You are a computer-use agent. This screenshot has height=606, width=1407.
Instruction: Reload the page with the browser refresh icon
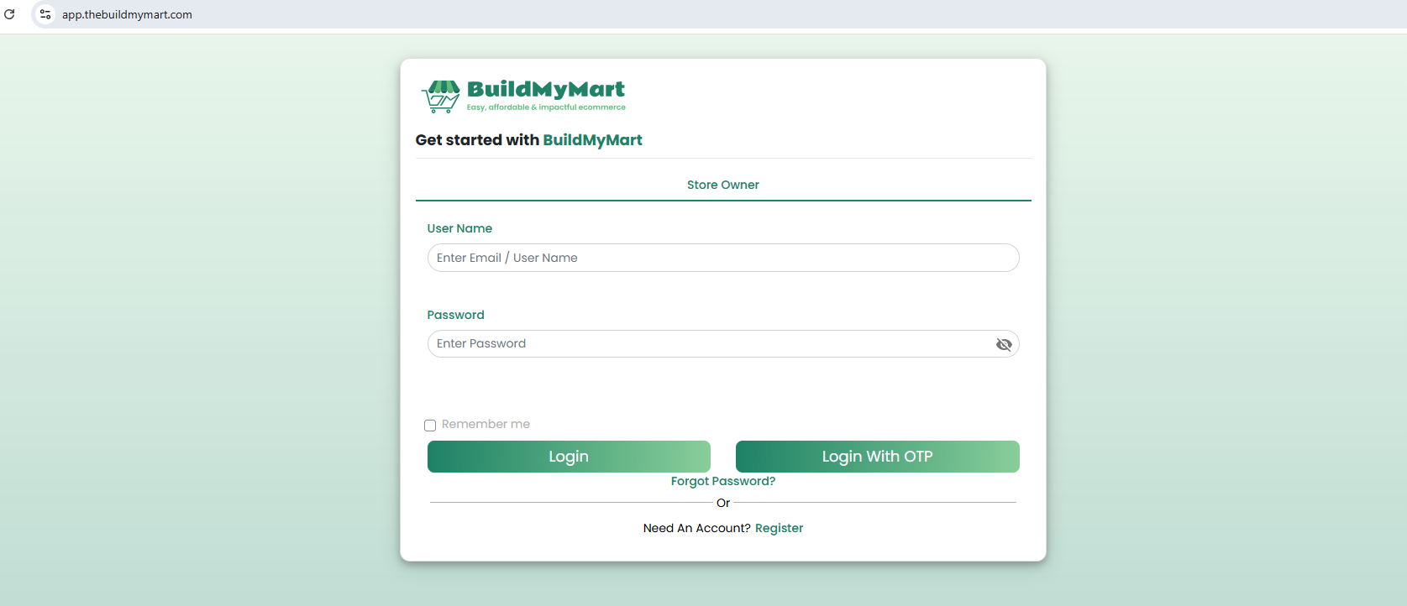coord(10,14)
